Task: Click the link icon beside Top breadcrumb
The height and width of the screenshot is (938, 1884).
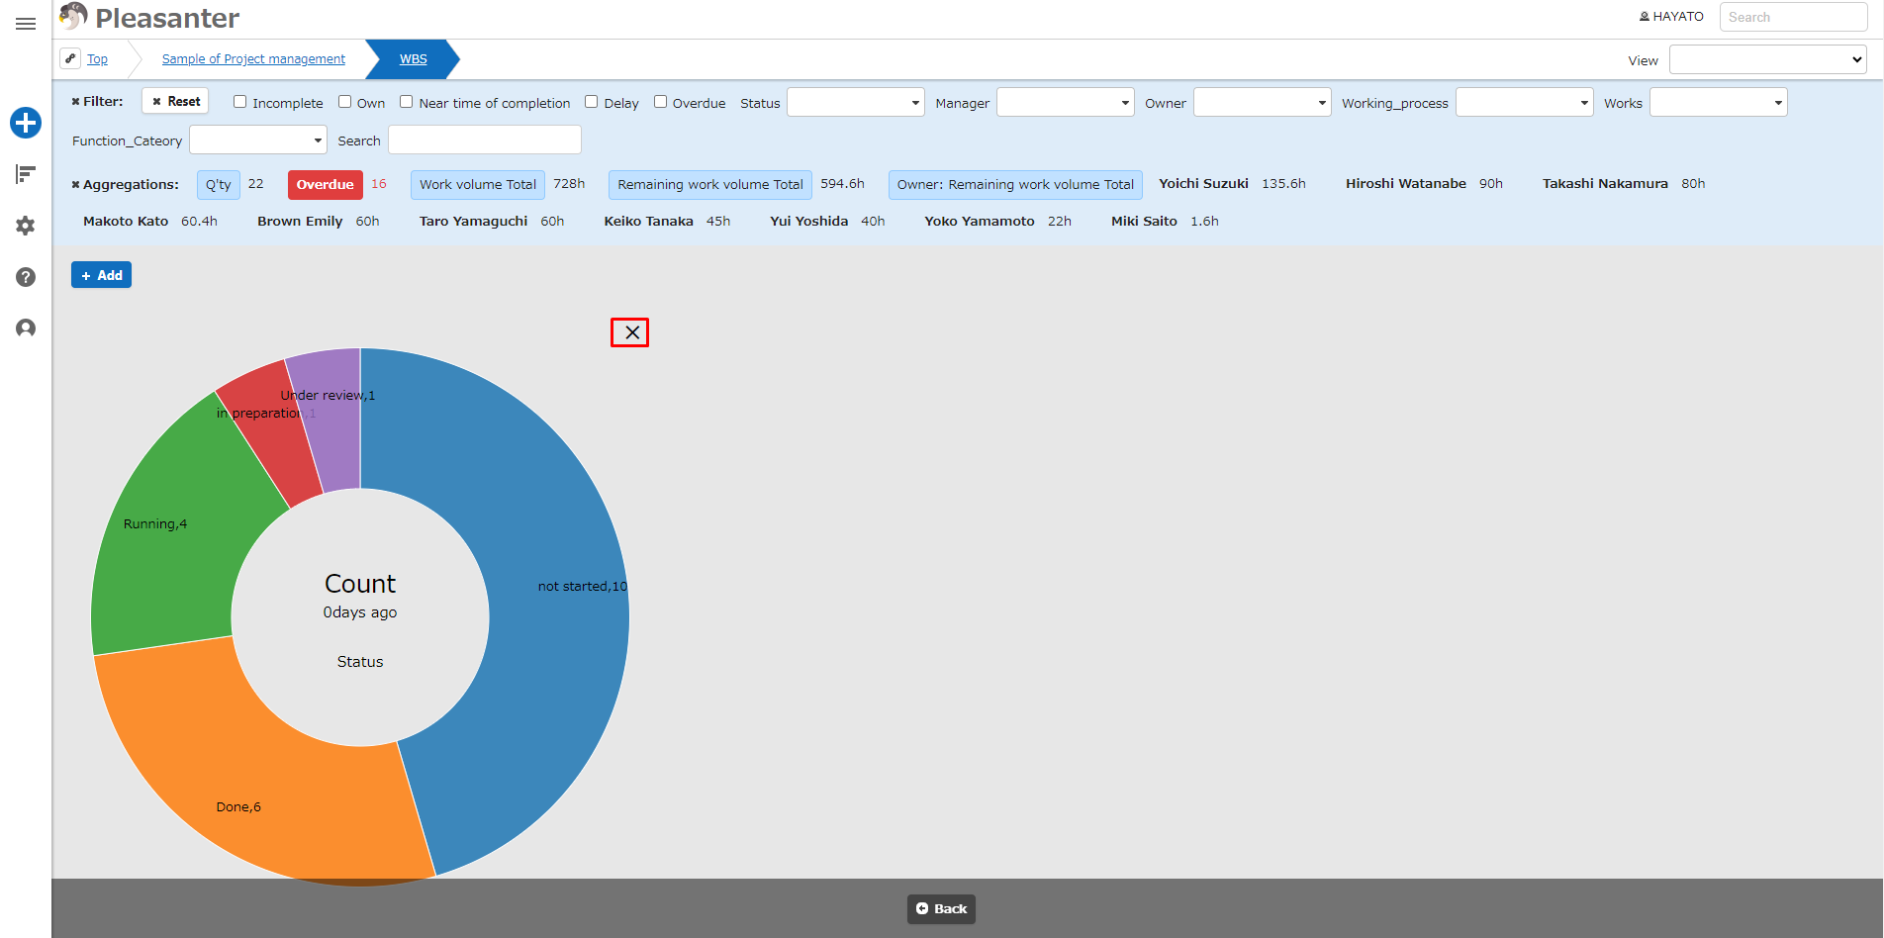Action: point(70,58)
